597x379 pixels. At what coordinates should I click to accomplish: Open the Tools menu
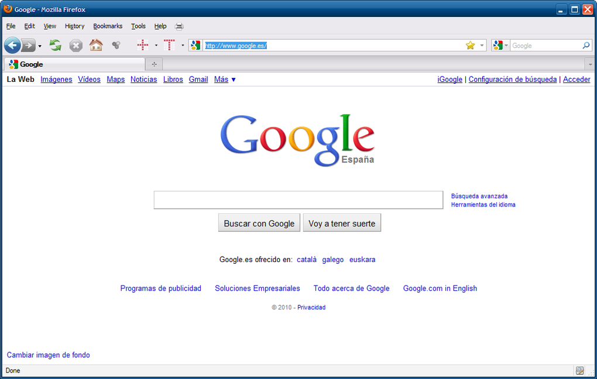click(x=138, y=26)
